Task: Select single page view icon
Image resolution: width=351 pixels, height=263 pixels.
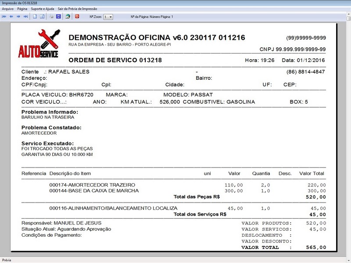Action: (35, 17)
